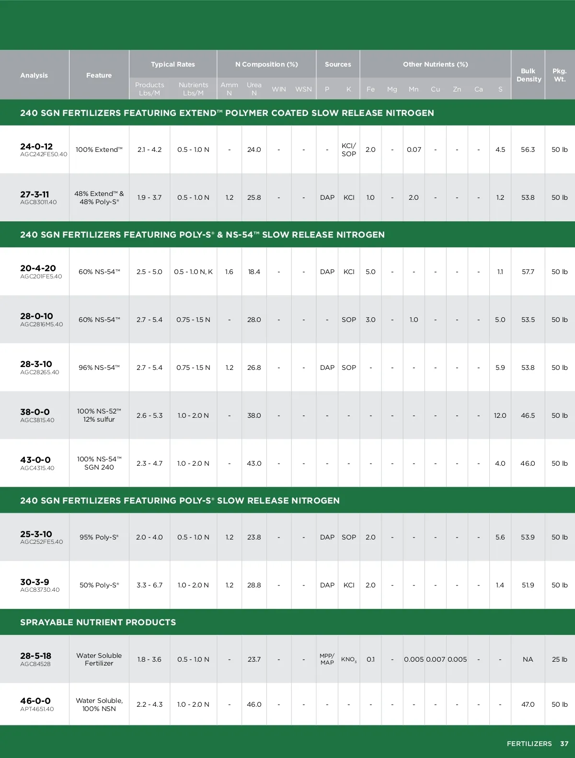575x758 pixels.
Task: Click the Pkg. Wt. column header
Action: point(560,75)
